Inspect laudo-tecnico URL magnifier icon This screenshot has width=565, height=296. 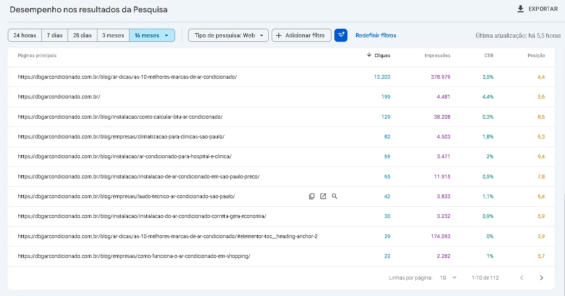pos(335,196)
